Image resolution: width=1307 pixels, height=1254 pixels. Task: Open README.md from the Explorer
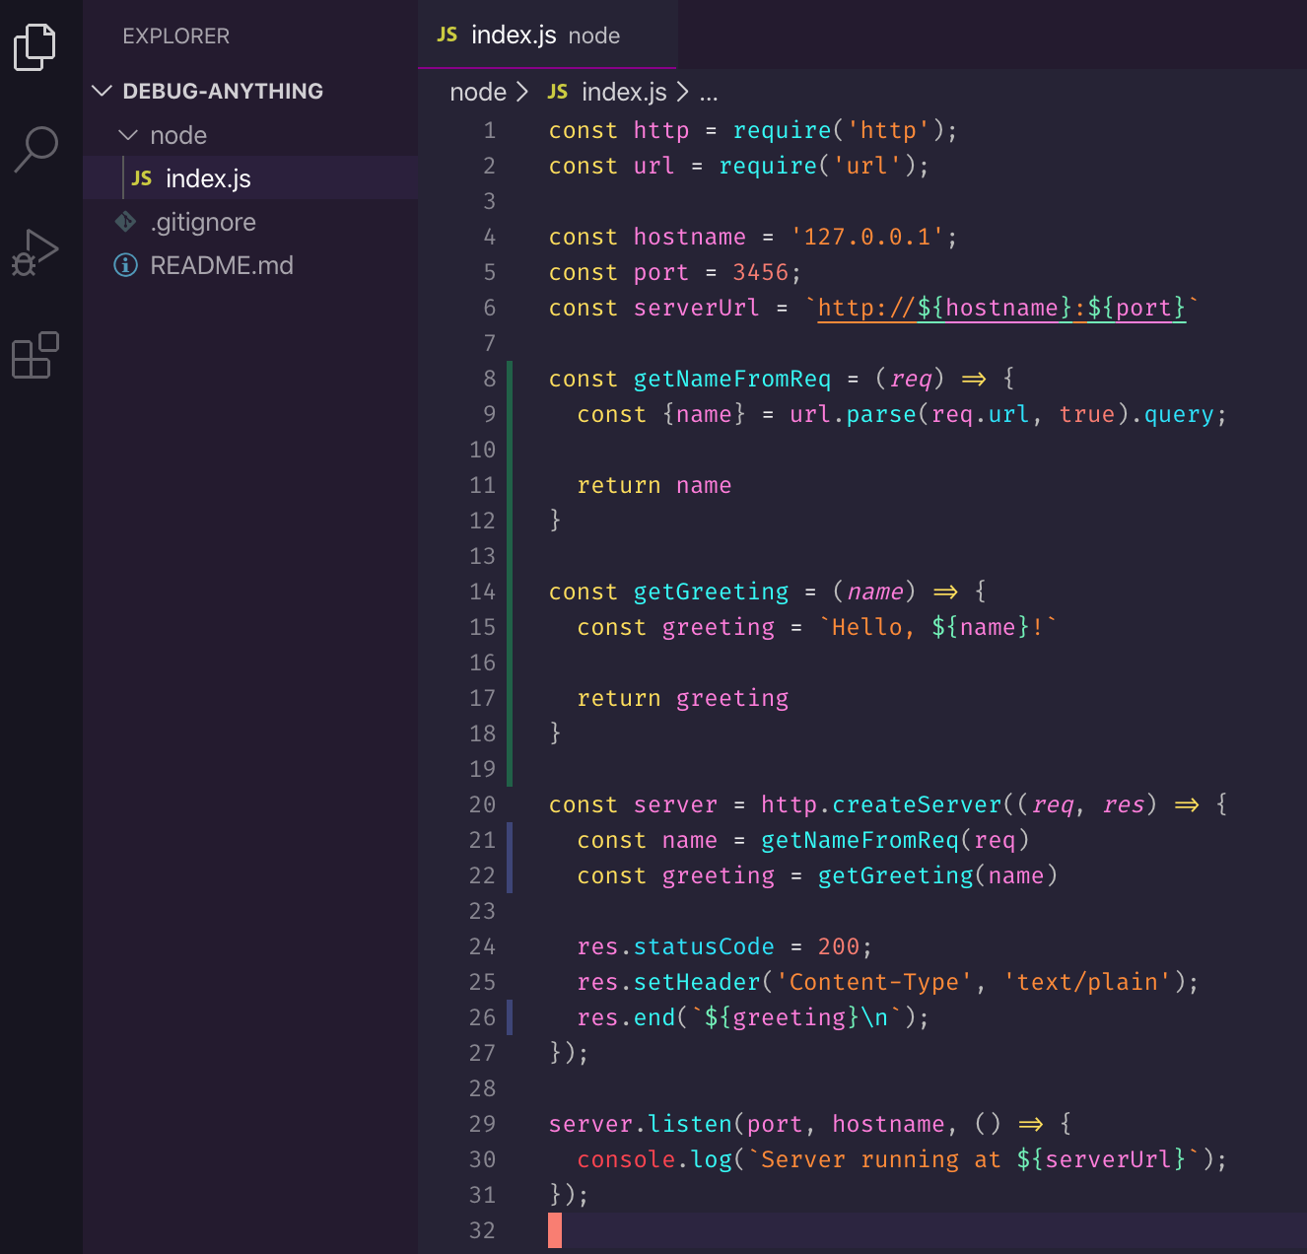222,265
